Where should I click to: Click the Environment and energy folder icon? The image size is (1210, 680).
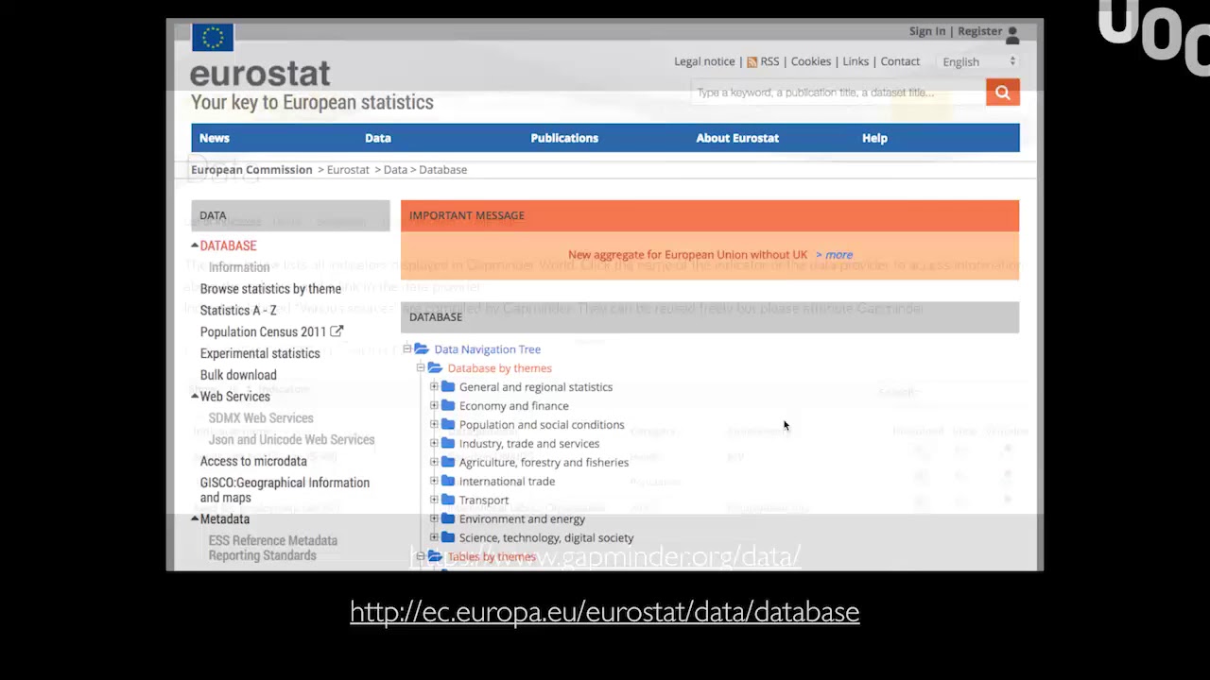point(448,519)
